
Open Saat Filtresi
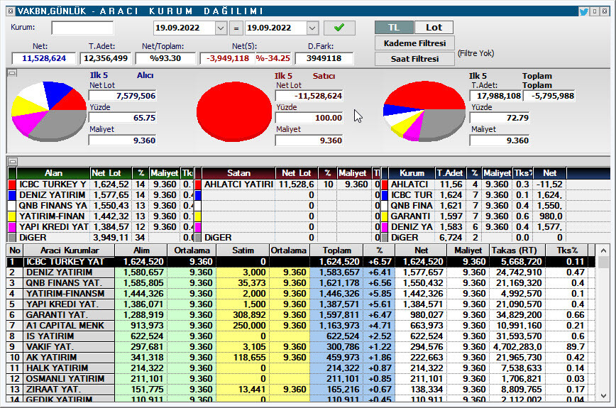coord(415,59)
